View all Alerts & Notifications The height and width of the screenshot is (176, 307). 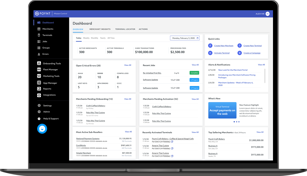tap(261, 65)
